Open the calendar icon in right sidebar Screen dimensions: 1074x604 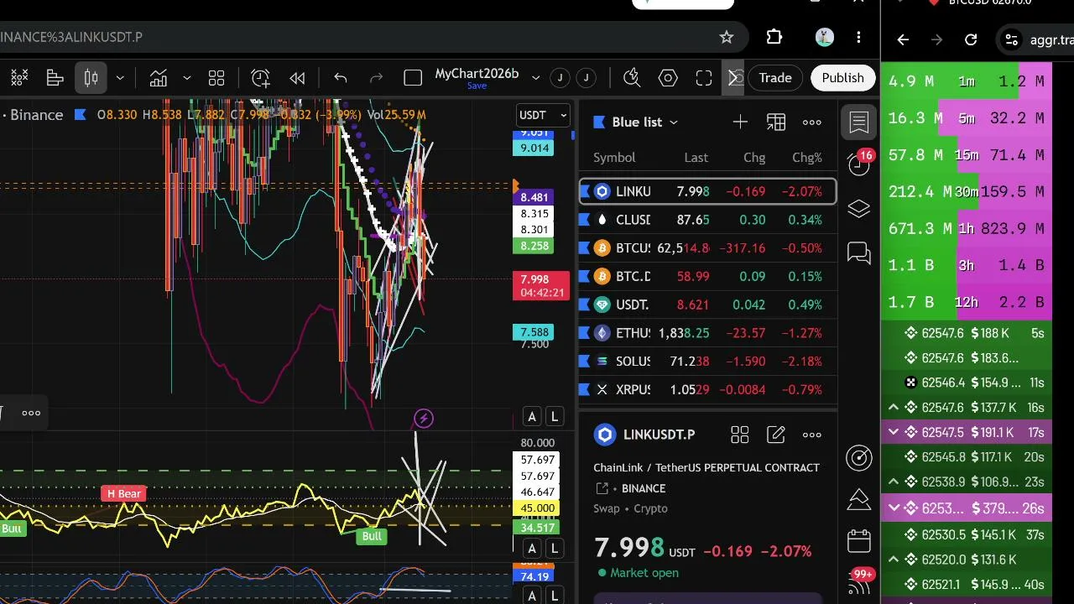click(x=859, y=541)
